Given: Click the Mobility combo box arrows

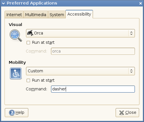Looking at the screenshot, I should pos(131,71).
